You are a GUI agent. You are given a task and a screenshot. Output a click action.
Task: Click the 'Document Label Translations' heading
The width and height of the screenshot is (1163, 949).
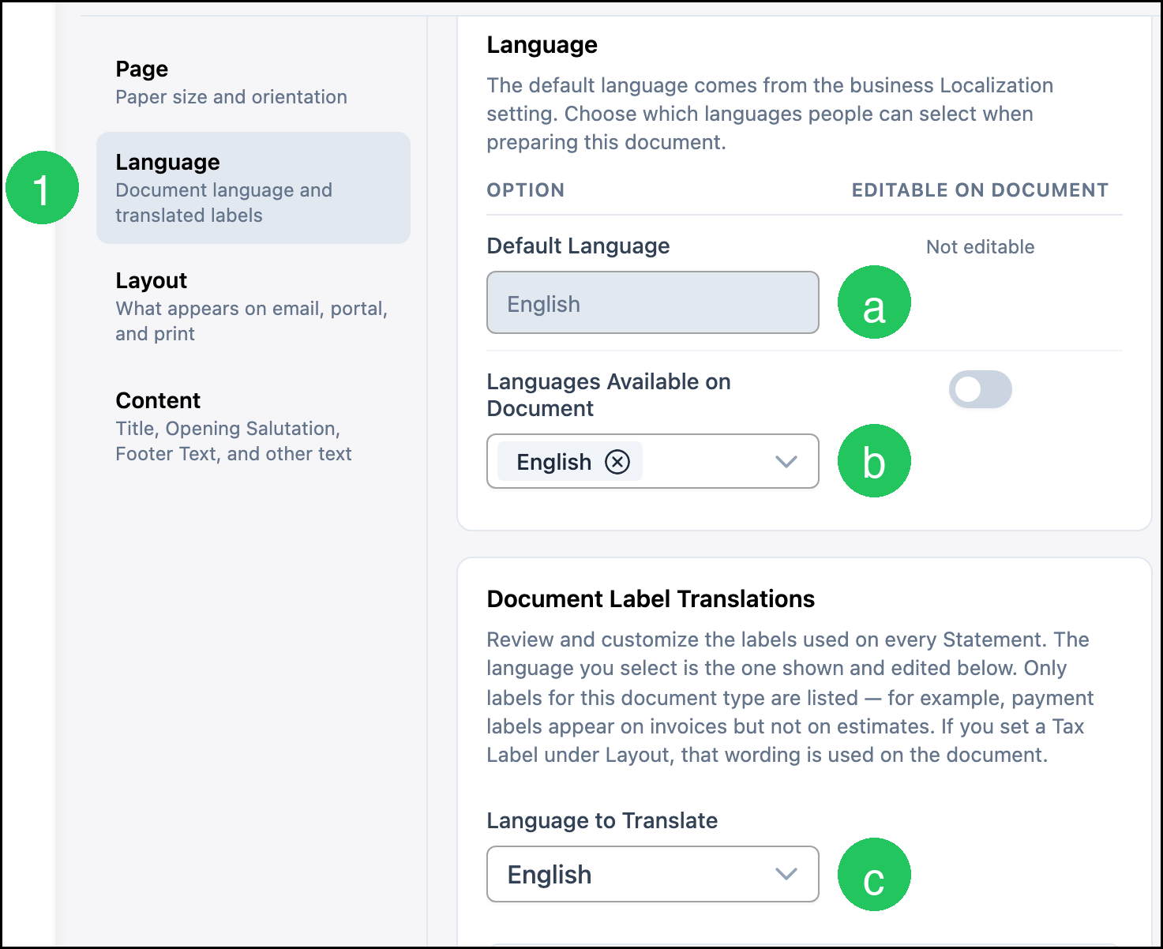point(651,599)
